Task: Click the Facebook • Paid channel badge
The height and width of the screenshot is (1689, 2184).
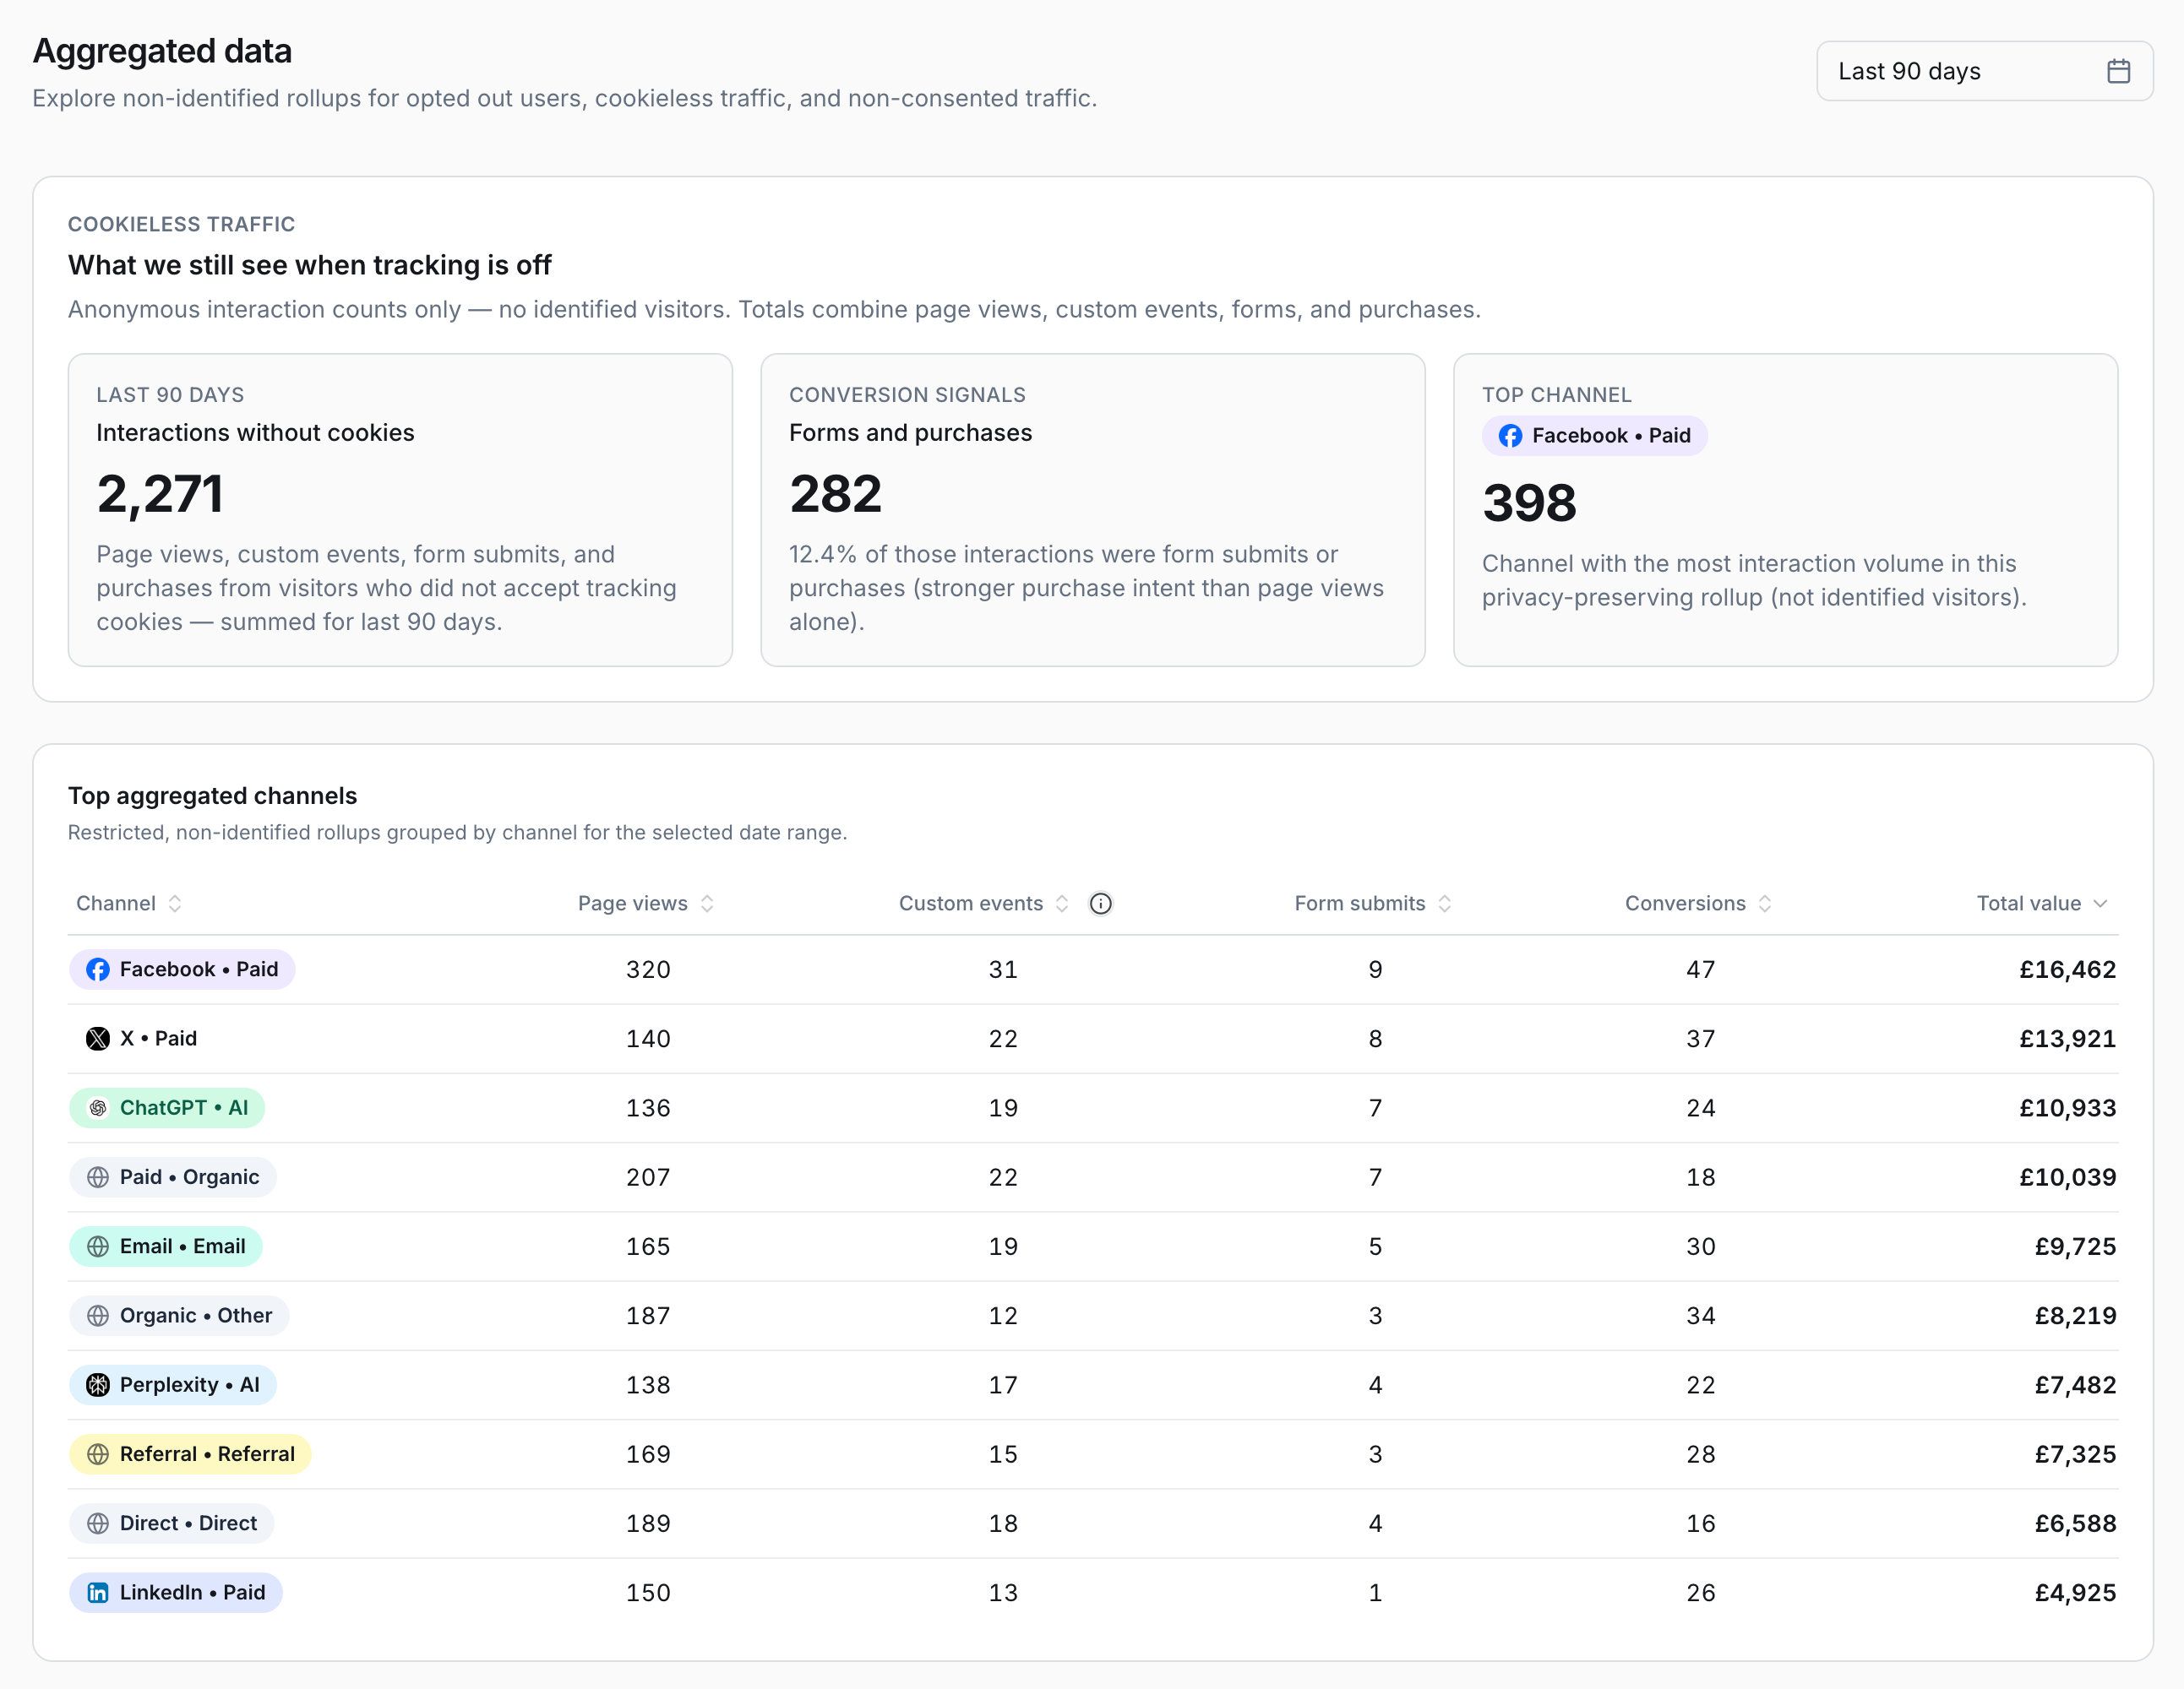Action: point(182,969)
